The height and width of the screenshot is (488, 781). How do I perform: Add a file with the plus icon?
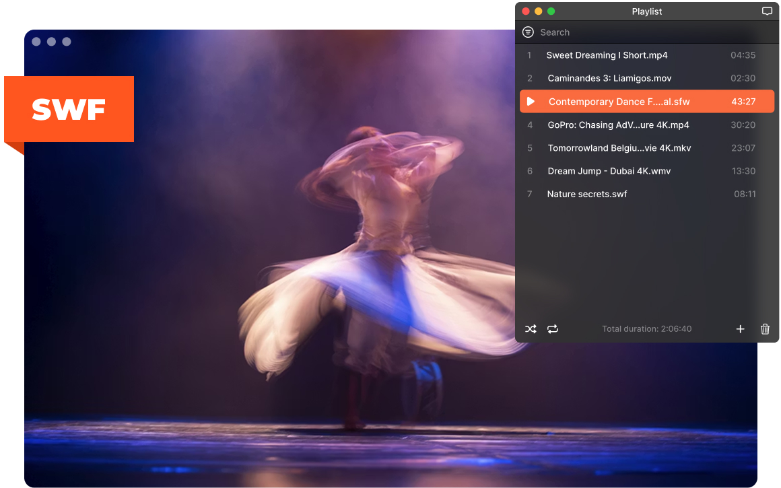click(740, 329)
